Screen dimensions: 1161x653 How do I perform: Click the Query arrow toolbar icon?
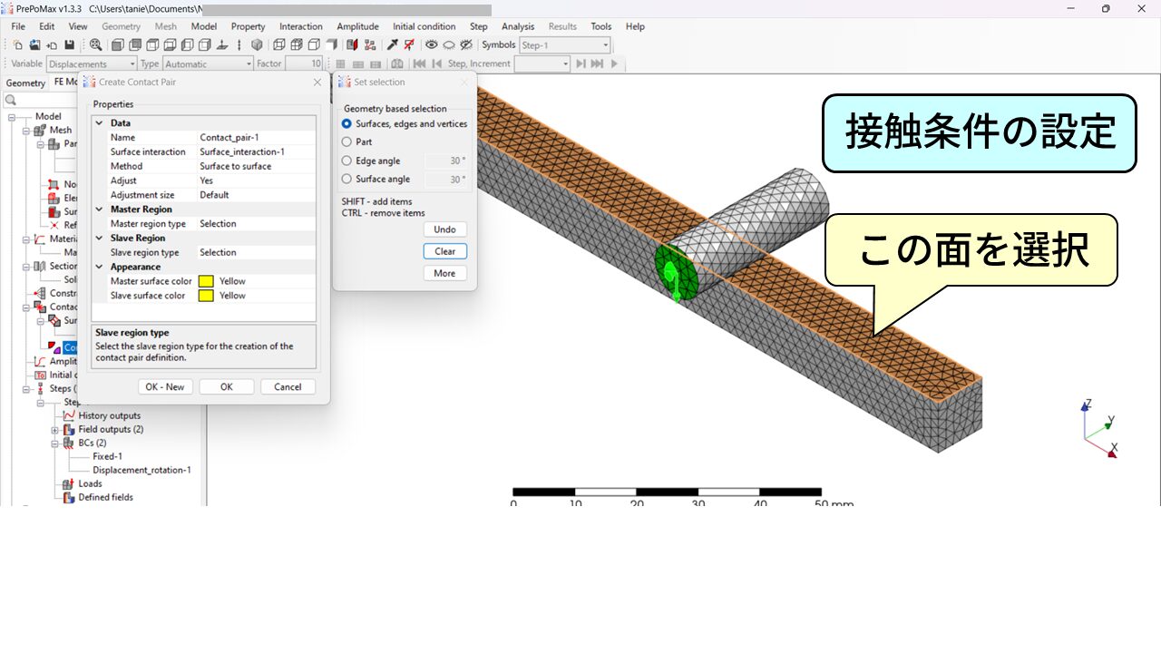pos(393,44)
